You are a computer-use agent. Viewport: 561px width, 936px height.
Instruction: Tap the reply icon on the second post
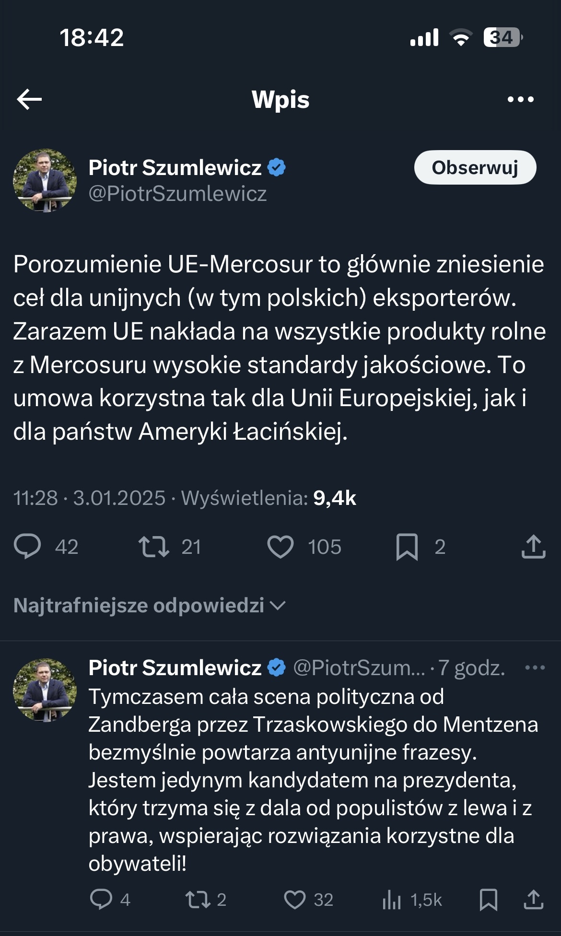[101, 900]
